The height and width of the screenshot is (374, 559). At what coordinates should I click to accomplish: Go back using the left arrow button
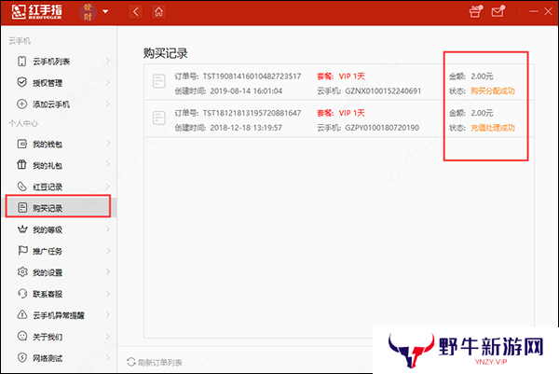[135, 12]
